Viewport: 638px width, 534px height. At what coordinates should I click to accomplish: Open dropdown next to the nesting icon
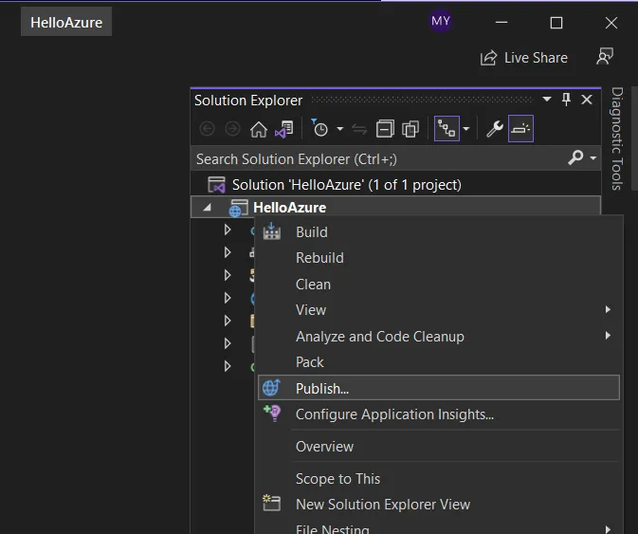coord(465,129)
